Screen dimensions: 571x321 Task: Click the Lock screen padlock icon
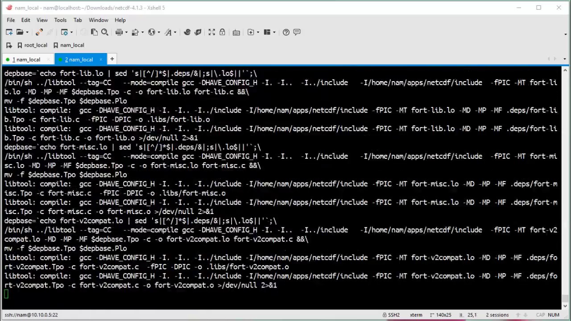click(x=222, y=32)
